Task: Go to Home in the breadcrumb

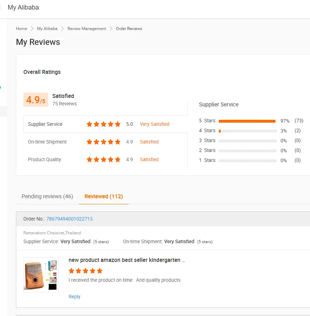Action: (x=22, y=29)
